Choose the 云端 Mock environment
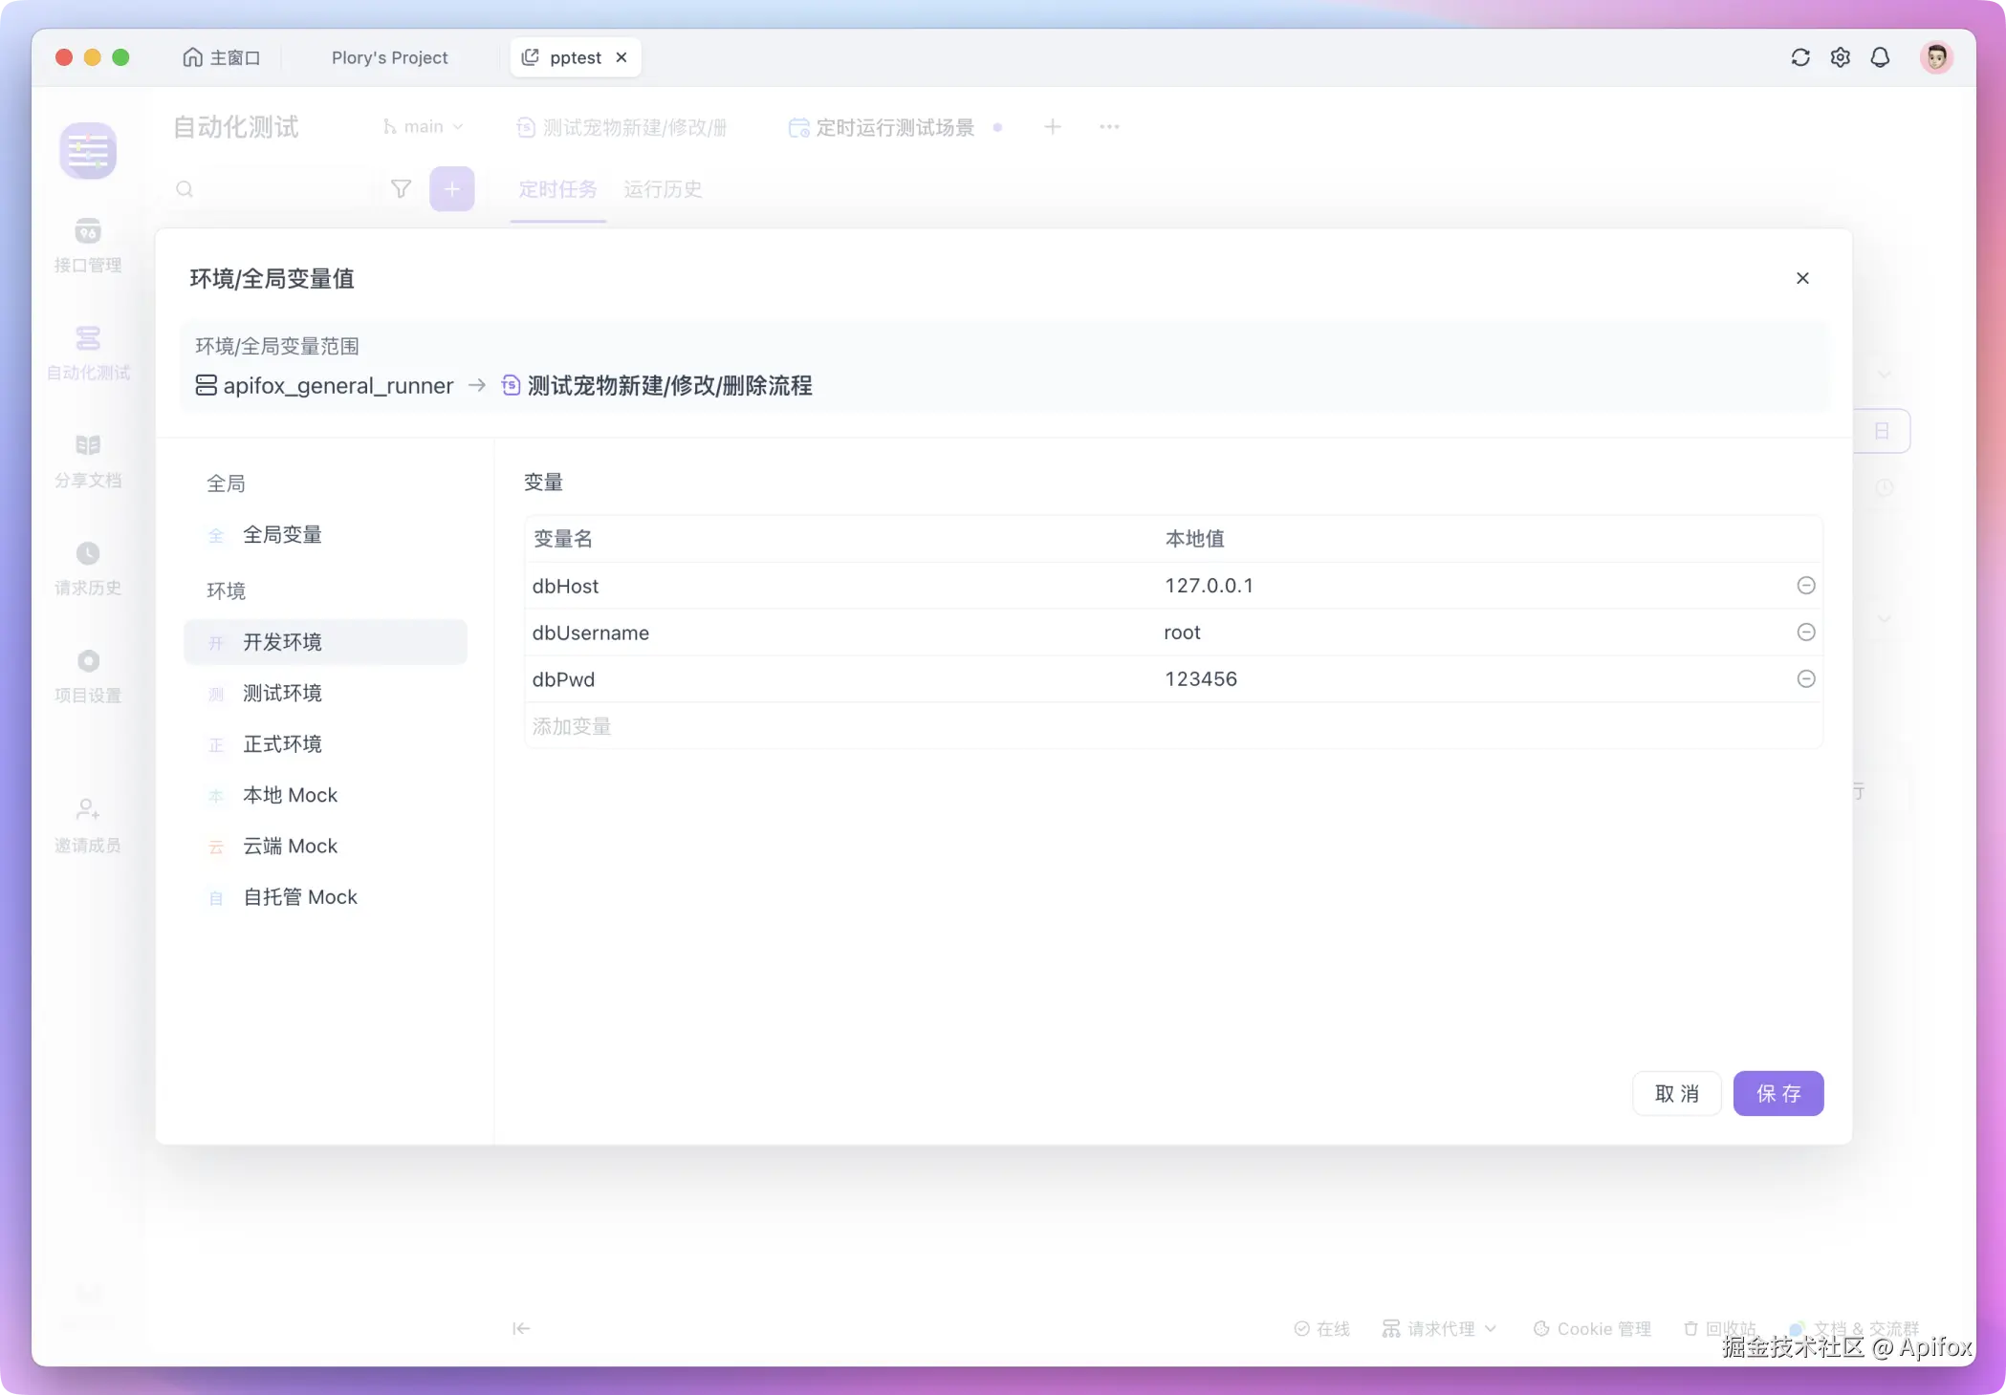Image resolution: width=2006 pixels, height=1395 pixels. tap(290, 847)
